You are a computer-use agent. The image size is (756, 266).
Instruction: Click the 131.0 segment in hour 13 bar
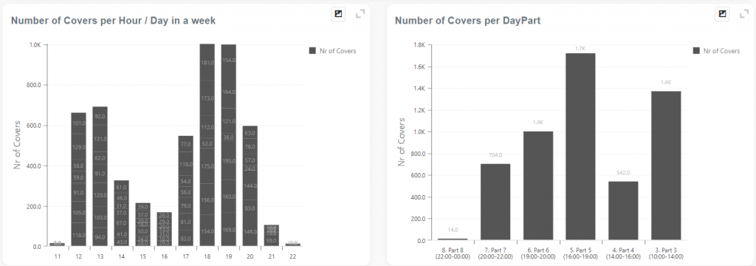point(100,139)
